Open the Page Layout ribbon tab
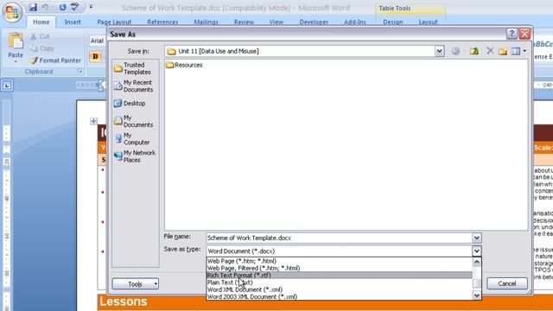 point(114,22)
